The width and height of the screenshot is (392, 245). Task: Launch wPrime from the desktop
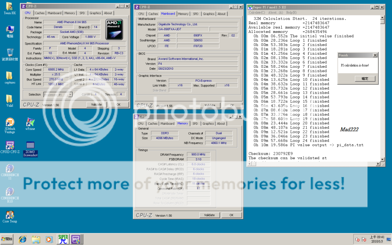click(30, 122)
